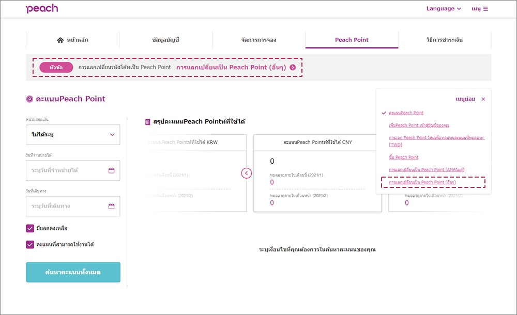Open คะแนนPeach Point submenu link
Viewport: 517px width, 315px height.
406,113
